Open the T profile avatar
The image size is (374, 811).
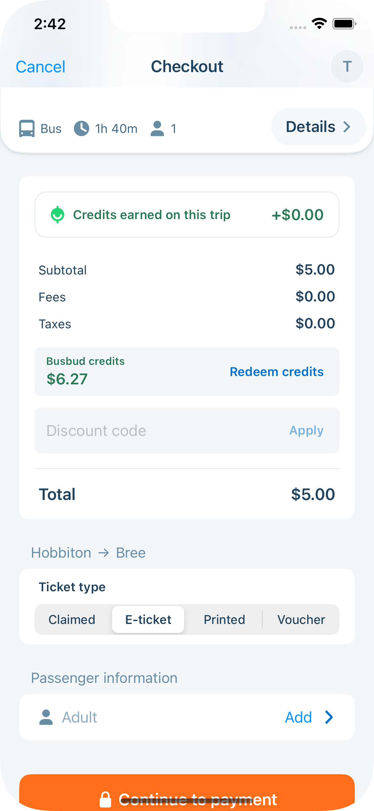coord(347,67)
